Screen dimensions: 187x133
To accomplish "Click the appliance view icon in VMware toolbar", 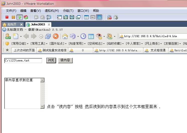I will (93, 17).
